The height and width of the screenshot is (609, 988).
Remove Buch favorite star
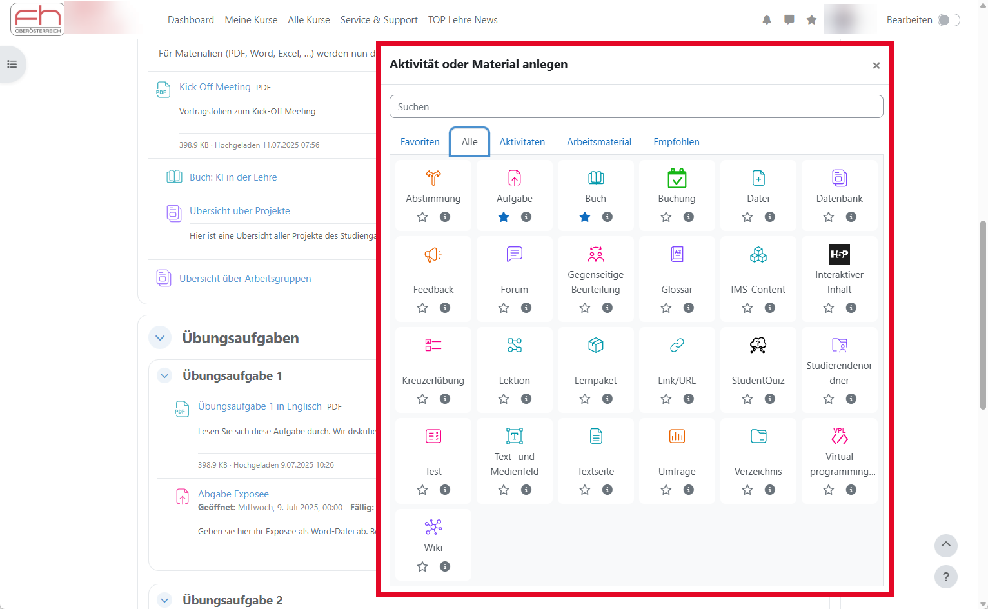[585, 217]
